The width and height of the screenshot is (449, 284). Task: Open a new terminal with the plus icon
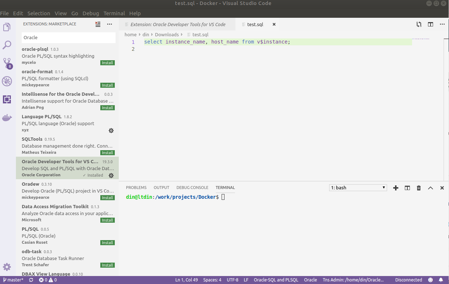click(x=395, y=188)
